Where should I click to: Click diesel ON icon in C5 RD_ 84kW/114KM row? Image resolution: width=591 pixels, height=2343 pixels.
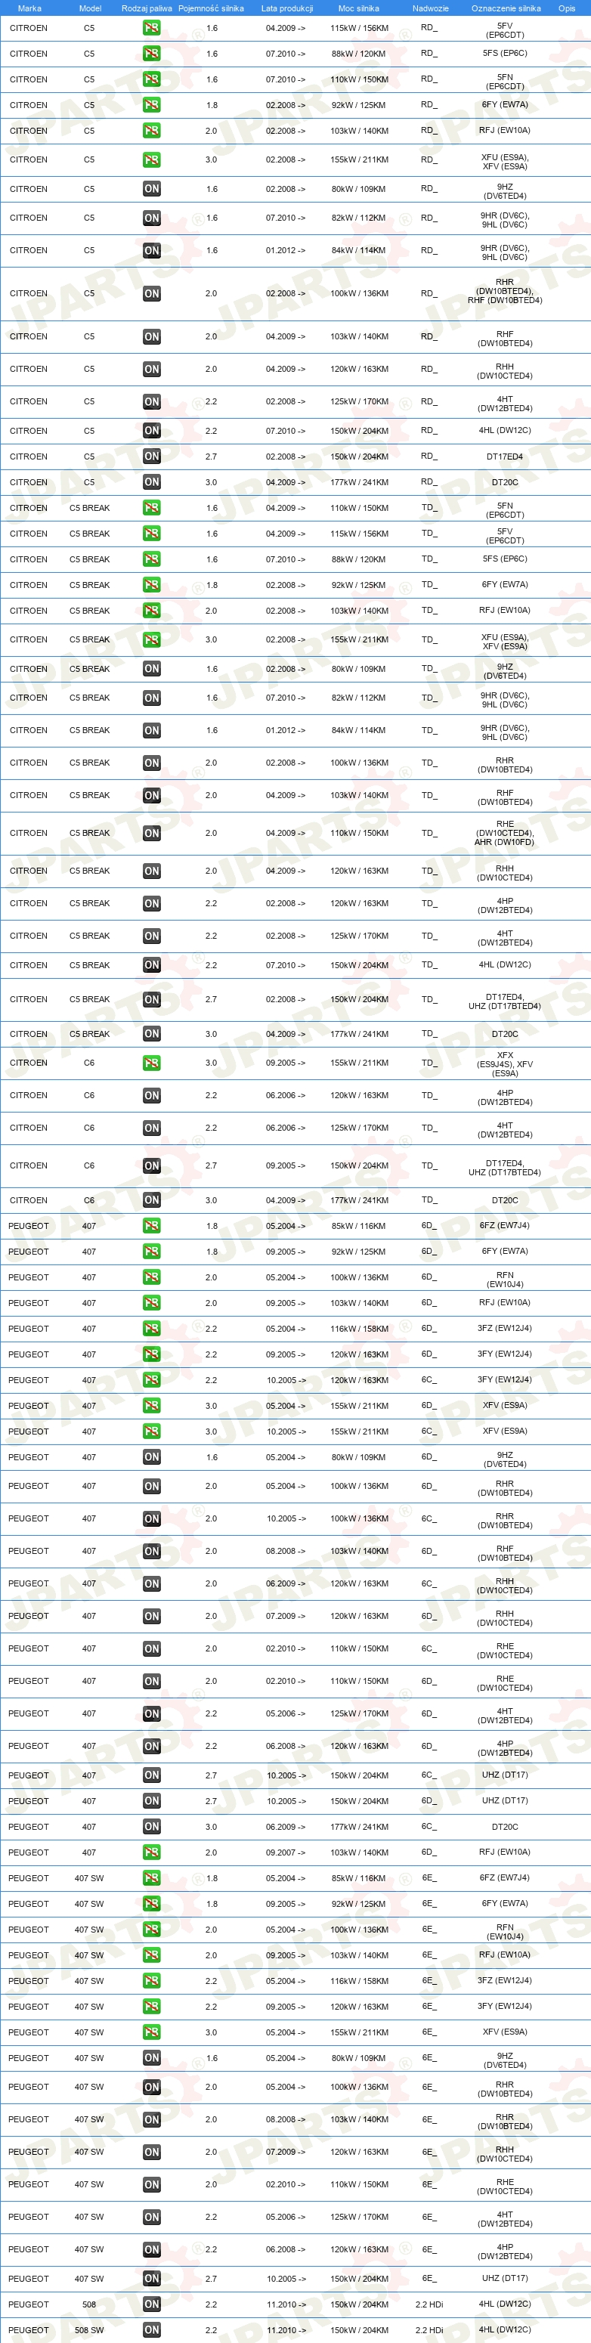coord(152,250)
